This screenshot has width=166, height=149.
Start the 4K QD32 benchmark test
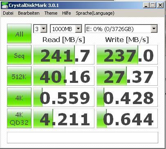pyautogui.click(x=19, y=118)
